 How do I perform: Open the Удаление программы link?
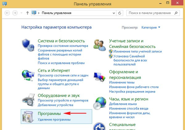(54, 119)
